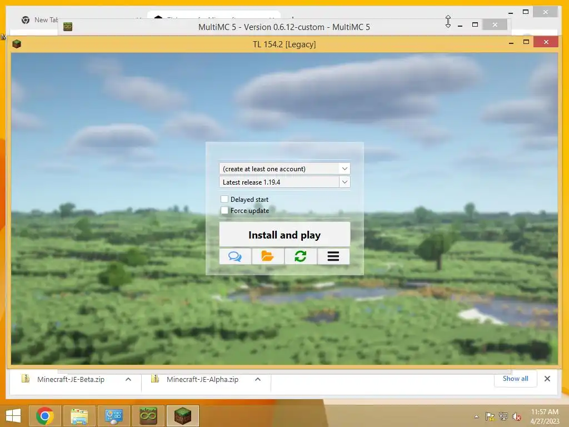The width and height of the screenshot is (569, 427).
Task: Open Minecraft-JE-Beta.zip download options chevron
Action: [x=128, y=379]
